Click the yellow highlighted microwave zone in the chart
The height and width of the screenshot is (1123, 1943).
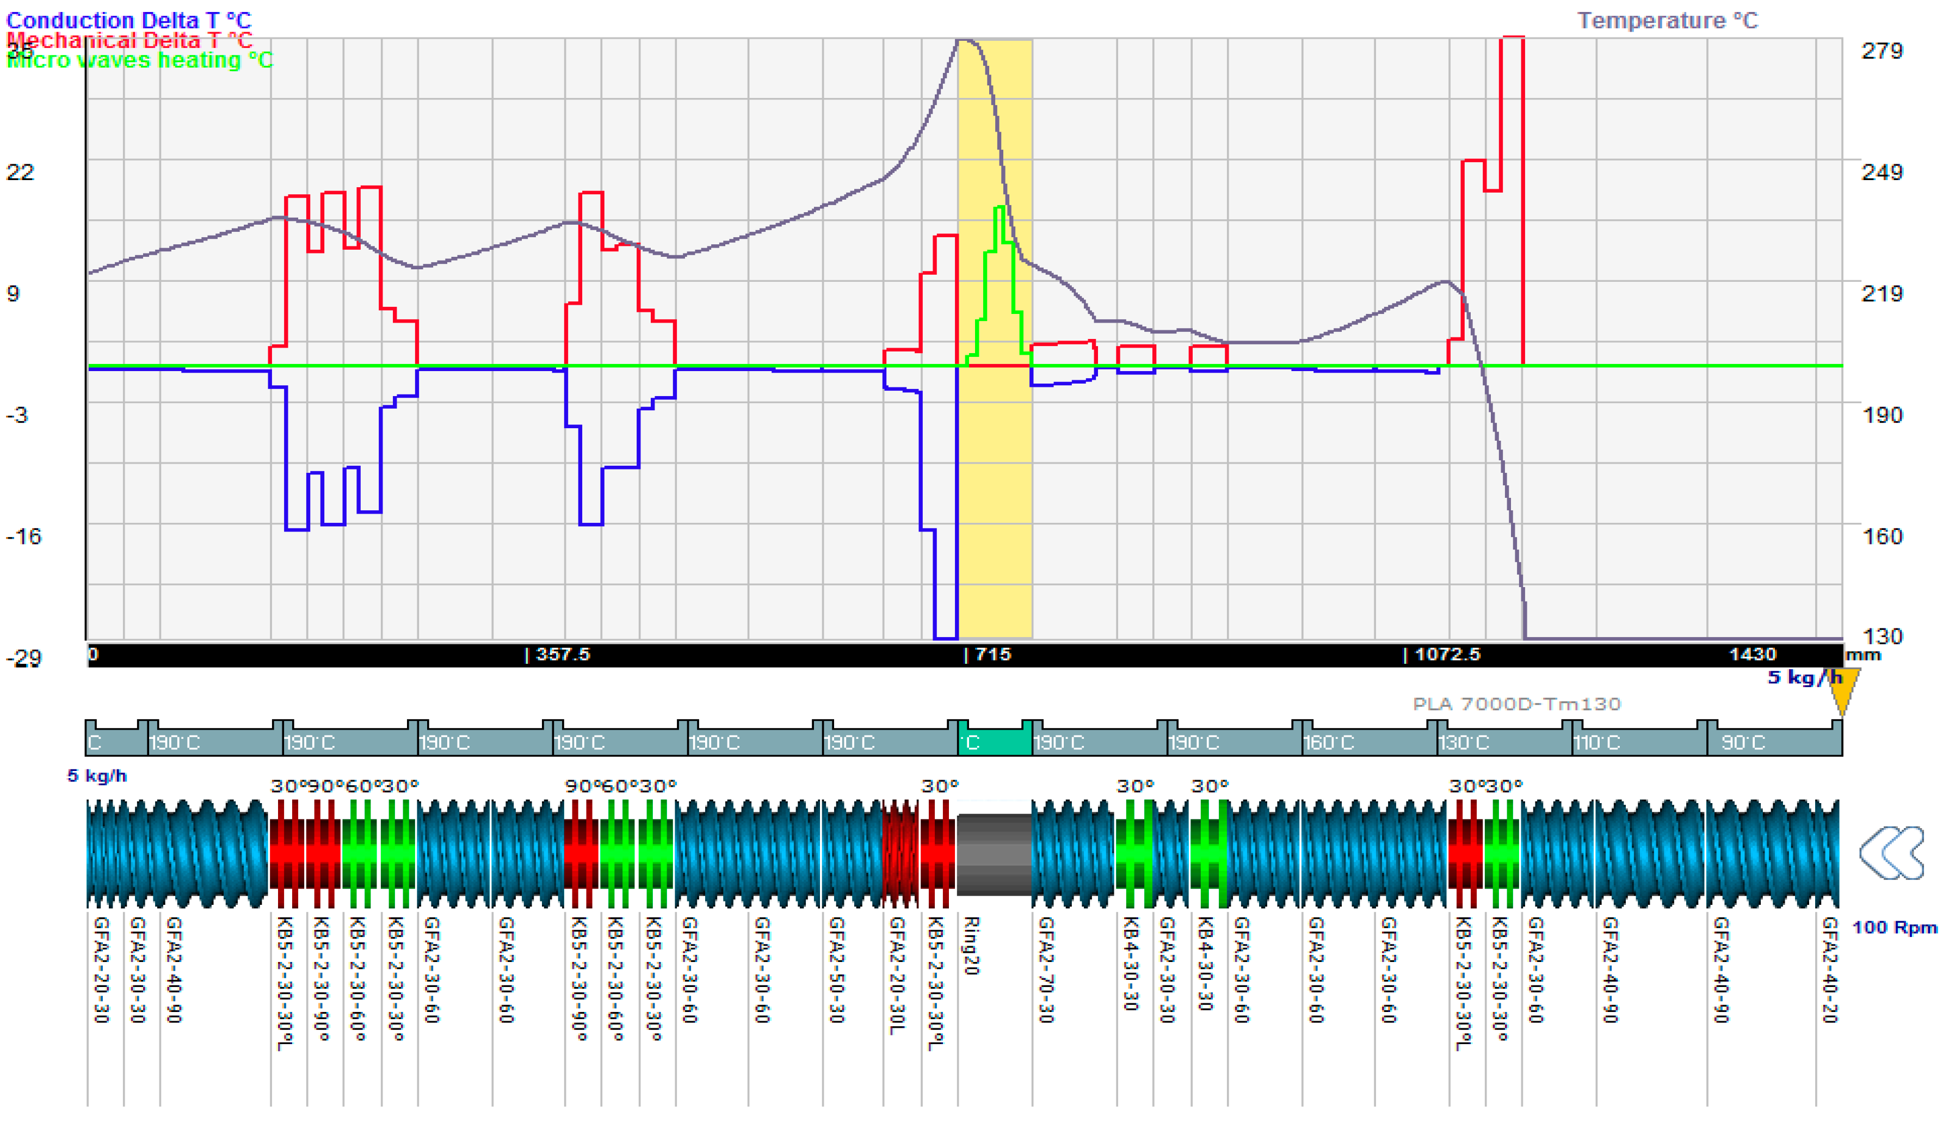pyautogui.click(x=995, y=493)
